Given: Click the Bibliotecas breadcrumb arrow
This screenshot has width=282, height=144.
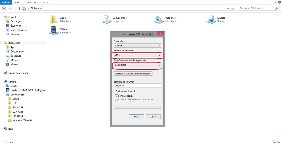Looking at the screenshot, I should coord(28,8).
